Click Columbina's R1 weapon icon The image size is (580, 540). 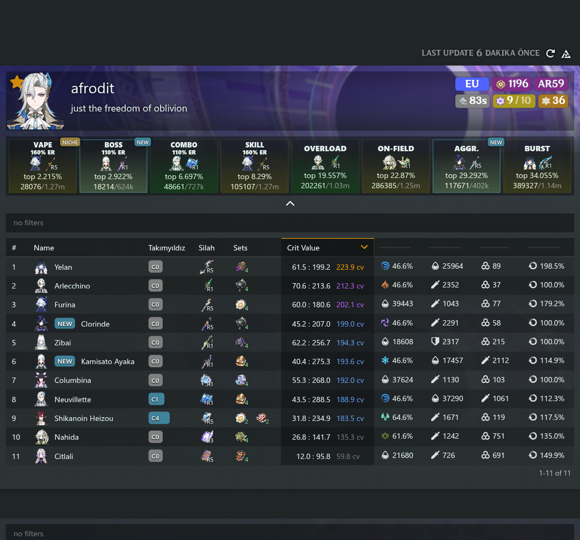tap(206, 380)
